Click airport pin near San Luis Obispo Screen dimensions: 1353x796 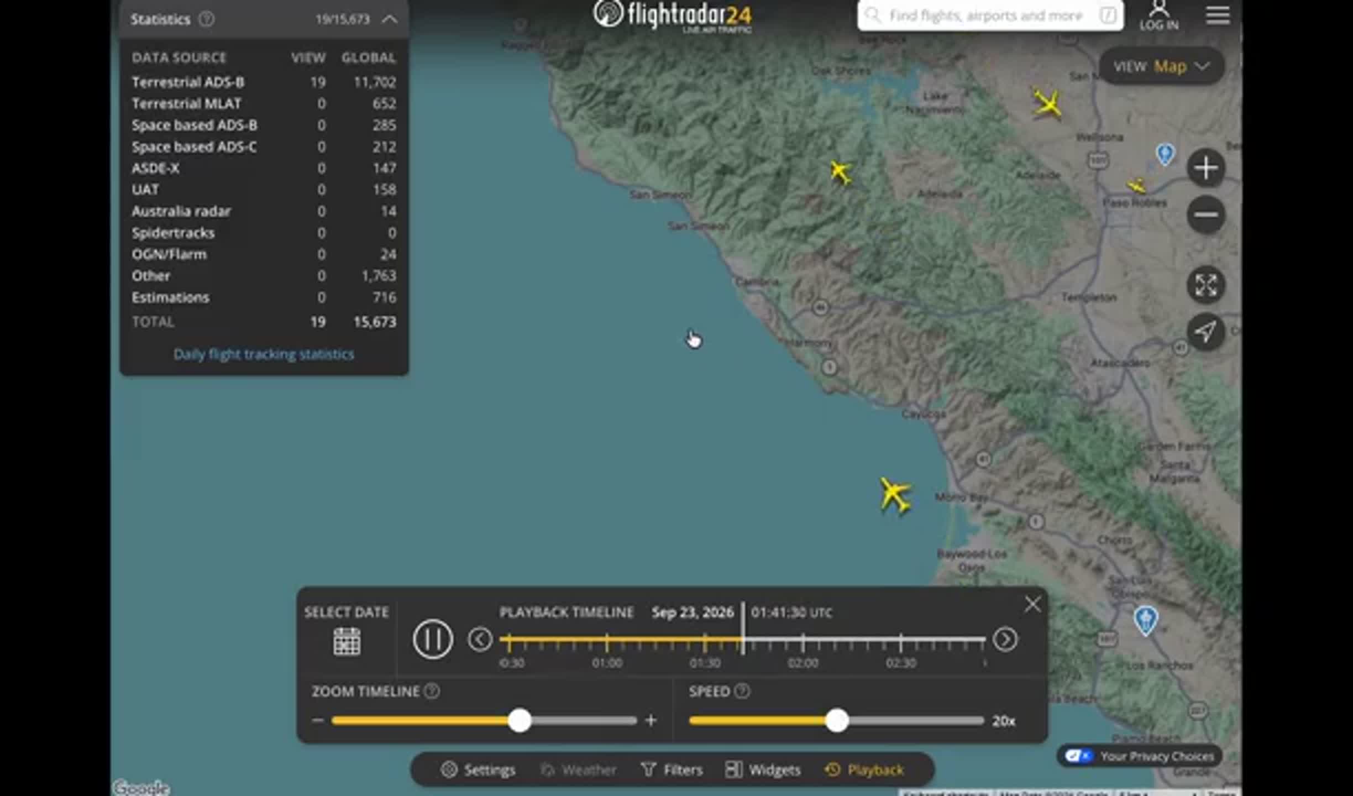pos(1145,620)
